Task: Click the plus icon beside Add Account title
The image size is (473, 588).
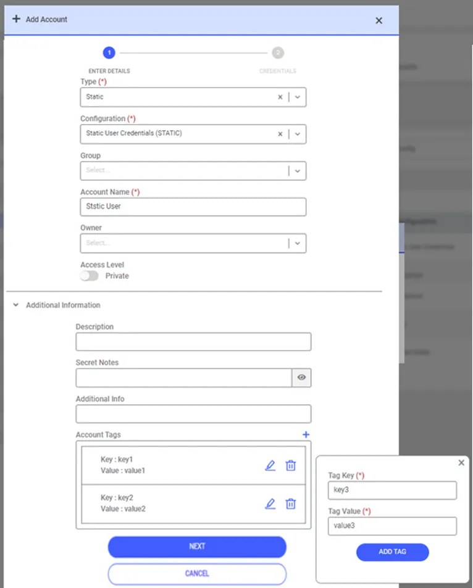Action: (16, 19)
